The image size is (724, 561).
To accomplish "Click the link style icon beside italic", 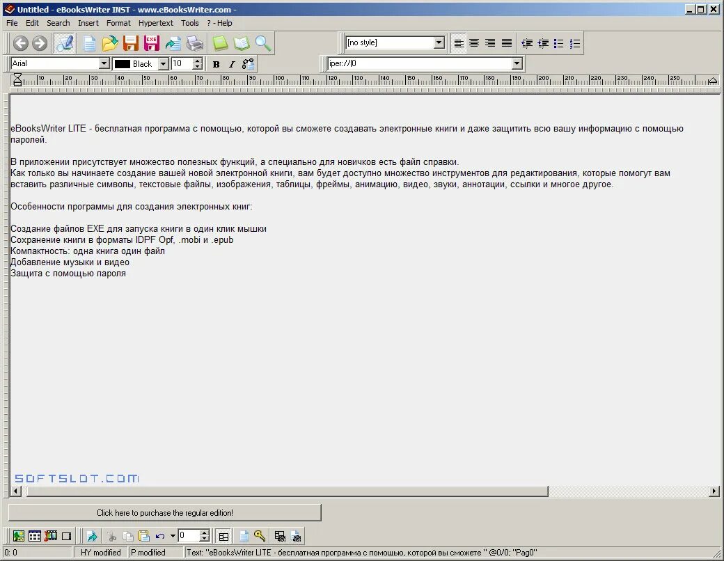I will pos(248,64).
